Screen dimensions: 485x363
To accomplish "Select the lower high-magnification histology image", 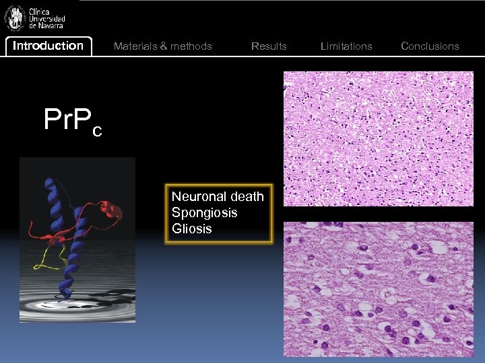I will click(x=379, y=289).
